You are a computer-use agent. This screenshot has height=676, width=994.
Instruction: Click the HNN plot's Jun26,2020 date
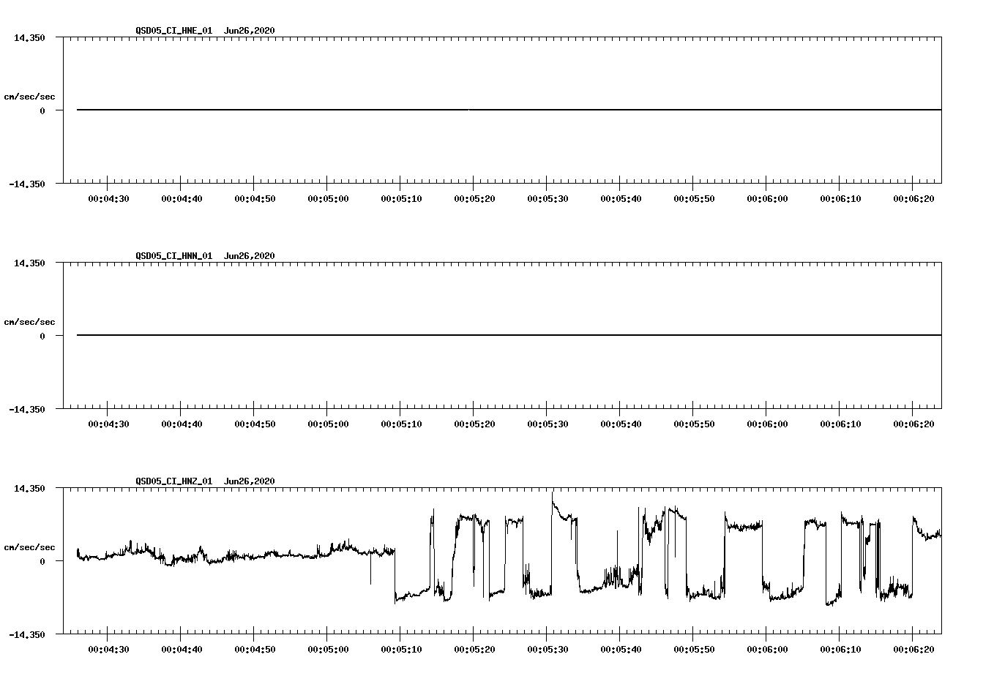pos(250,256)
